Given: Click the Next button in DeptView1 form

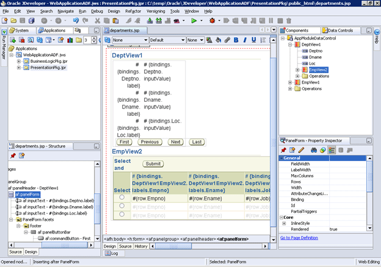Looking at the screenshot, I should pos(175,142).
